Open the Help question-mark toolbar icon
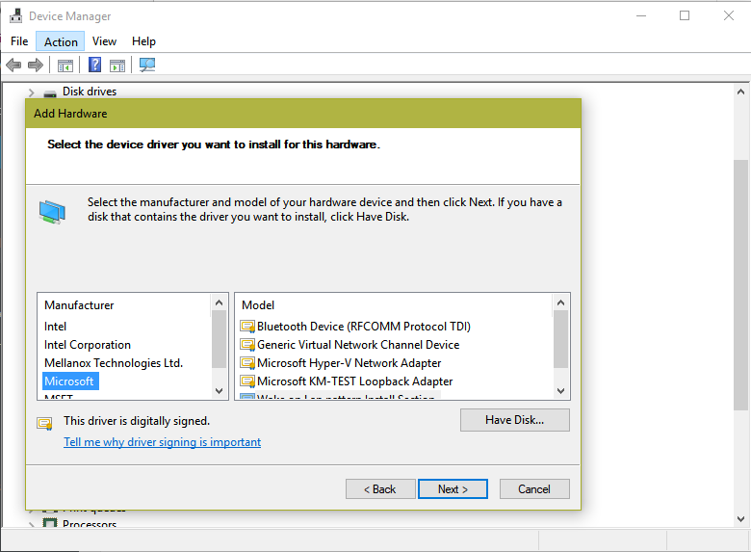 point(94,65)
